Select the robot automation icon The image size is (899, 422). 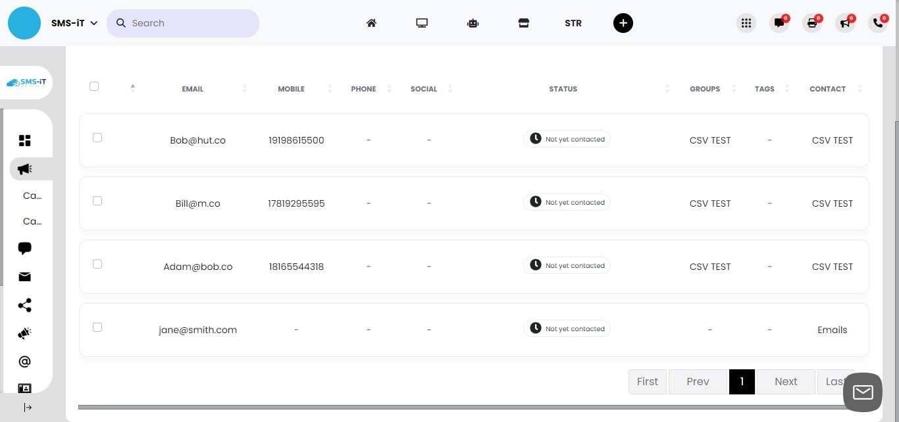pos(473,22)
